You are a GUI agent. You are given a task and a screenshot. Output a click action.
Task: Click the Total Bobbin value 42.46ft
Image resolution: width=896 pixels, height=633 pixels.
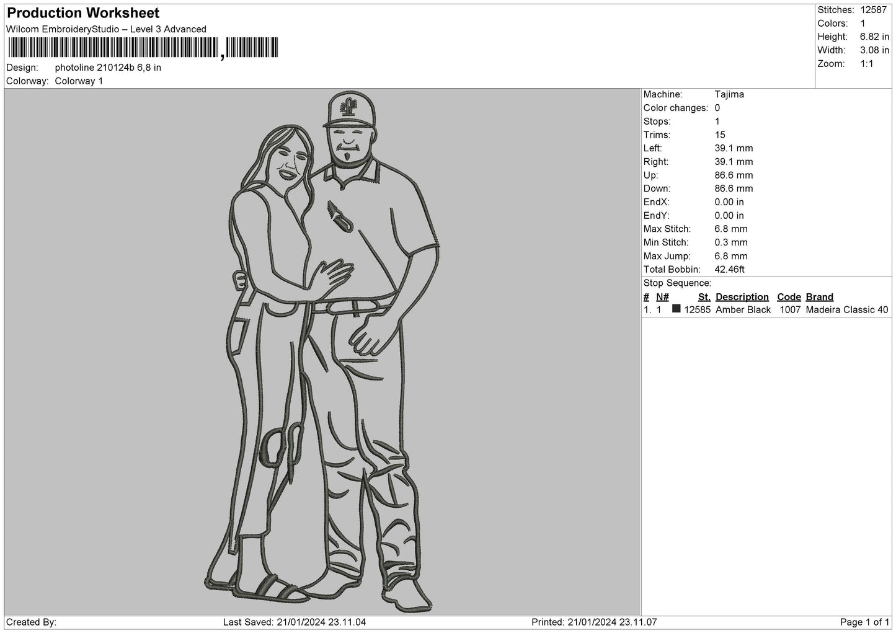(730, 270)
